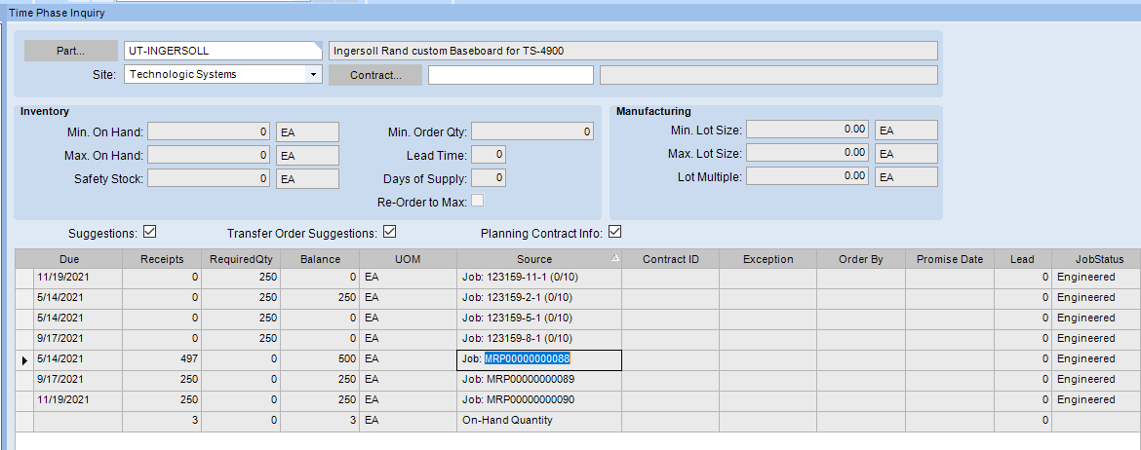Enable Re-Order to Max checkbox

pyautogui.click(x=478, y=201)
